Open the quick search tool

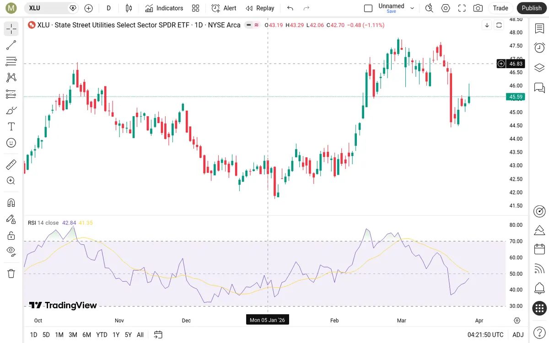(x=429, y=8)
